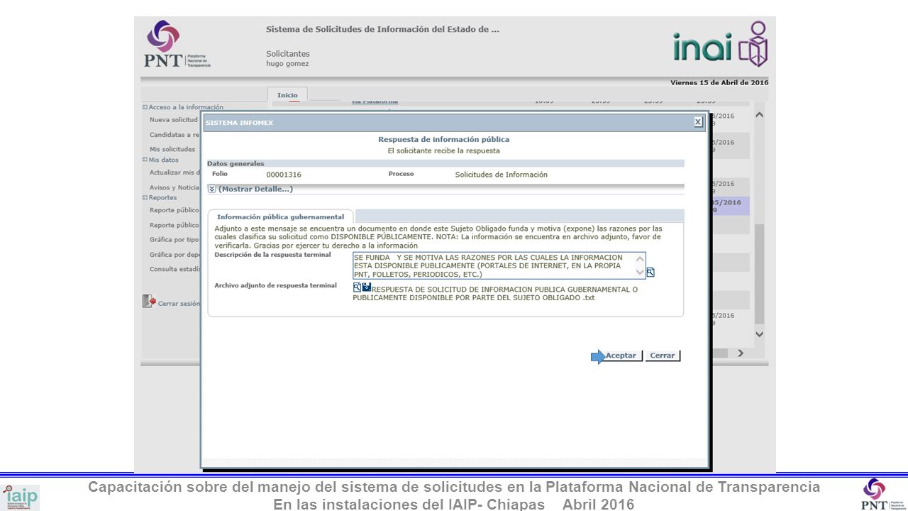Click the Cerrar sesión door icon
This screenshot has width=908, height=511.
point(149,302)
